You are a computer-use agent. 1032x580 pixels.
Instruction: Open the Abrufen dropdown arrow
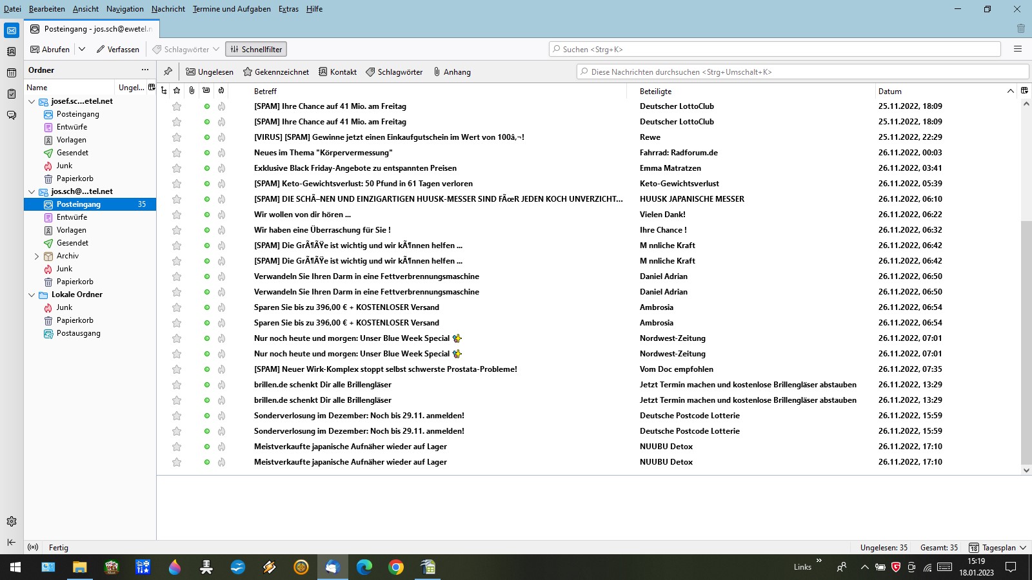click(82, 49)
